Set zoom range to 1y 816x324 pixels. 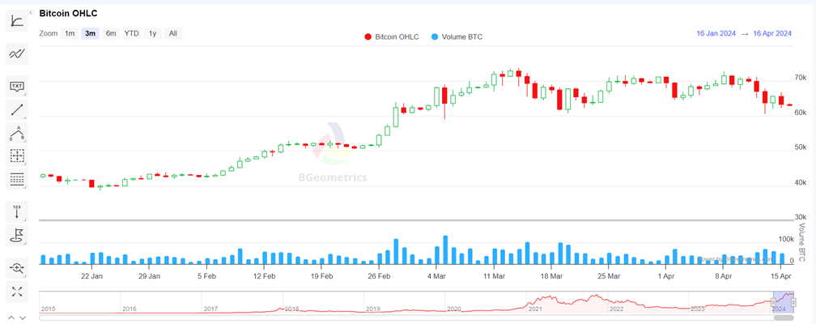coord(152,33)
